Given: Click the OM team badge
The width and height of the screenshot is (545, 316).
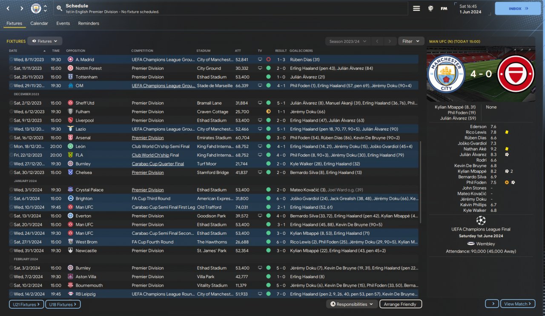Looking at the screenshot, I should click(x=70, y=85).
